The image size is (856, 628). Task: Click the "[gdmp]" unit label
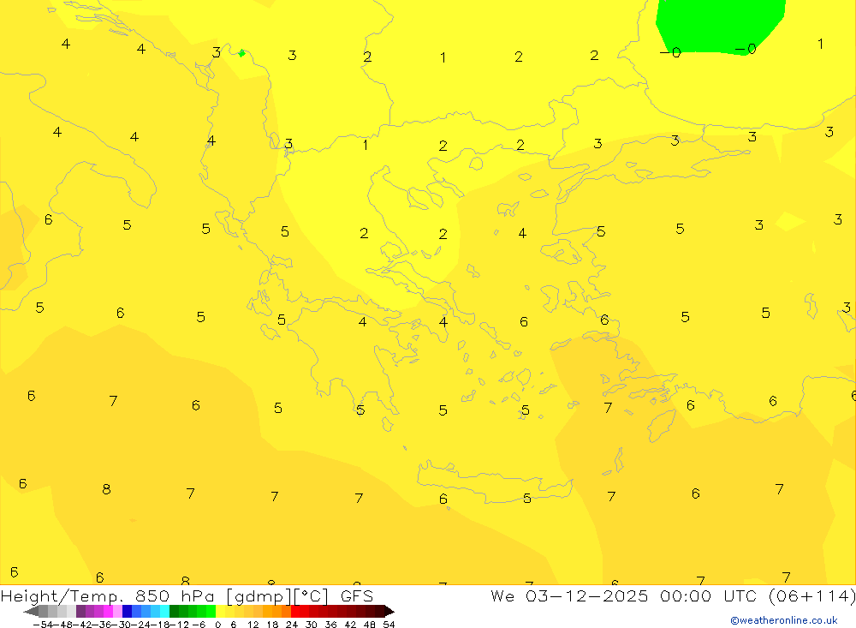[x=259, y=596]
